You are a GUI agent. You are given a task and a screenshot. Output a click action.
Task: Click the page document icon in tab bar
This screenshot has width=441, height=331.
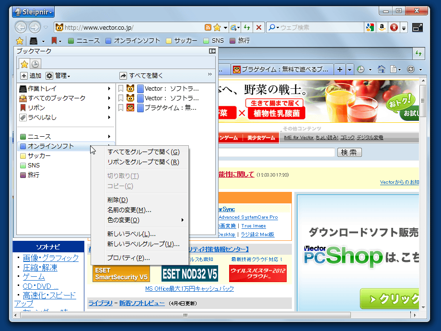[393, 69]
